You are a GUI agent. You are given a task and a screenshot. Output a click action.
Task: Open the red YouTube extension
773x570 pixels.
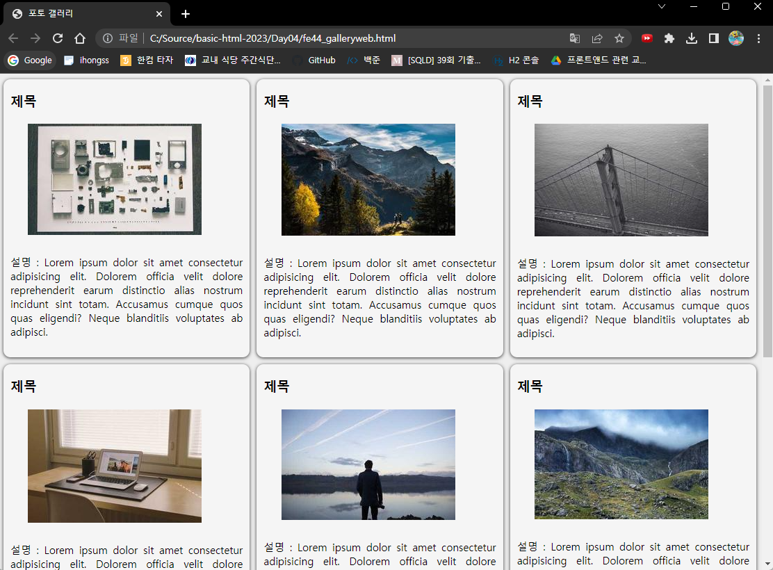(x=646, y=38)
